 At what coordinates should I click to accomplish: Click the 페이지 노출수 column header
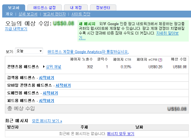(81, 59)
